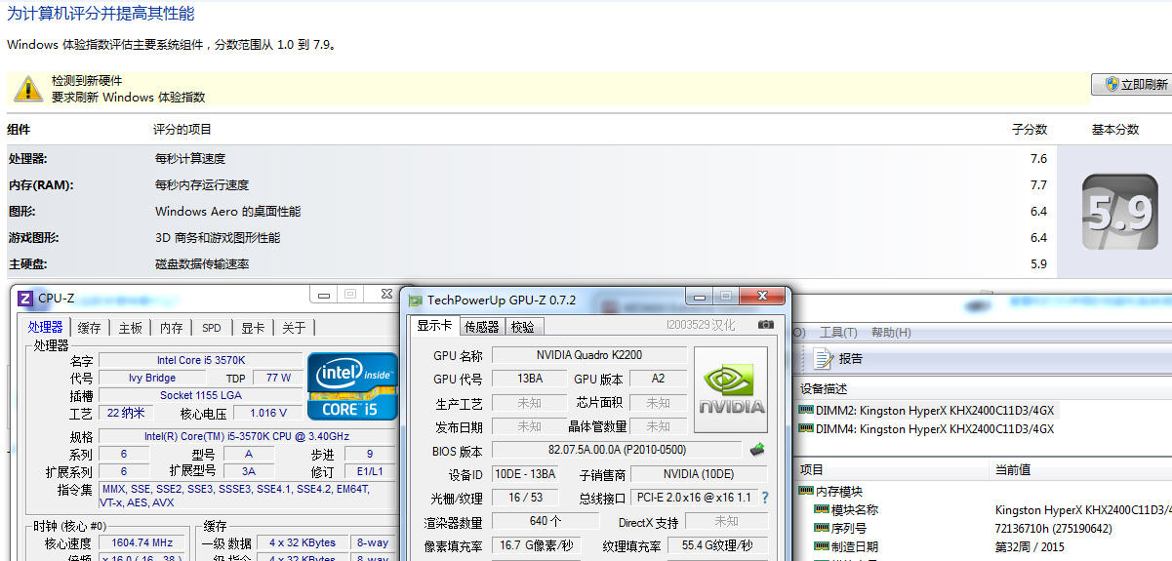Open the 工具(T) menu

point(838,333)
